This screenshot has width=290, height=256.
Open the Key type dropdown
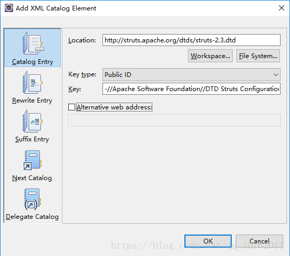(x=191, y=75)
